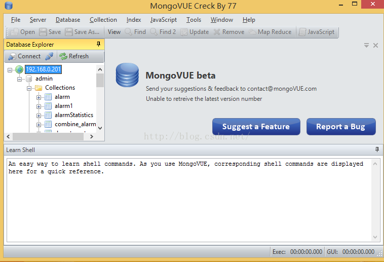
Task: Click the tree scroll up arrow
Action: (100, 69)
